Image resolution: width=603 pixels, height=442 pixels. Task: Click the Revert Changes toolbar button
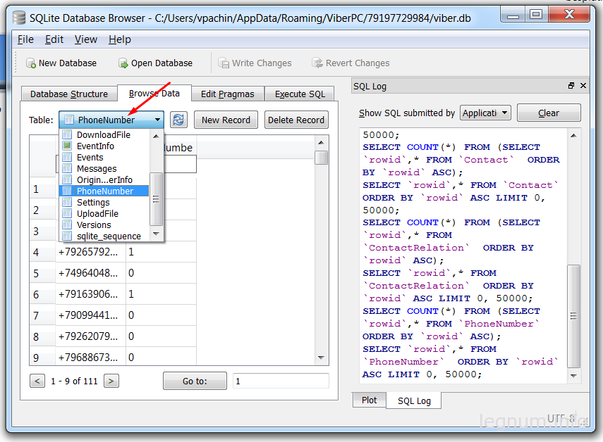[x=351, y=63]
